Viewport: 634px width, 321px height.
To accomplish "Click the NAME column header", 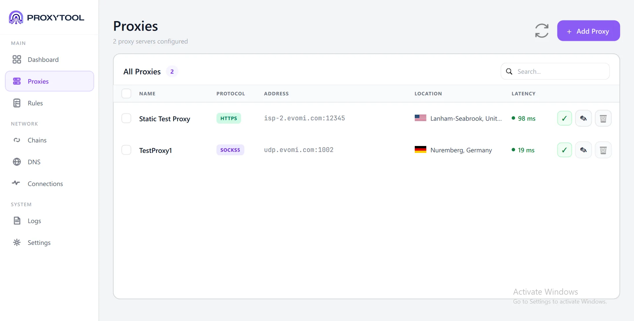I will click(x=147, y=94).
